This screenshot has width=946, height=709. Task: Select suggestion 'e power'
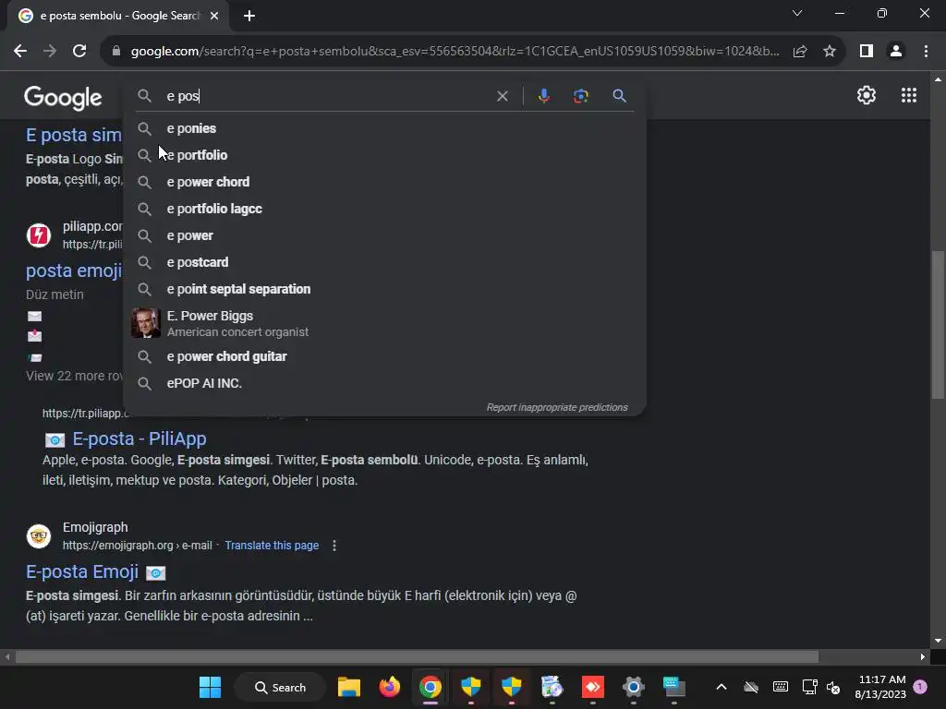tap(384, 235)
